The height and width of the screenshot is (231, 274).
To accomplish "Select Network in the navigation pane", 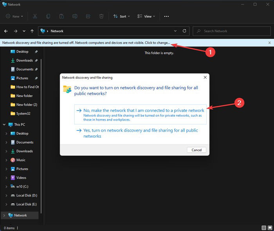I will (20, 215).
